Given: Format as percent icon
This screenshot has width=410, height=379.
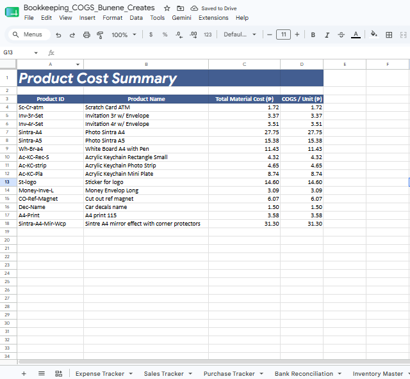Looking at the screenshot, I should point(165,35).
